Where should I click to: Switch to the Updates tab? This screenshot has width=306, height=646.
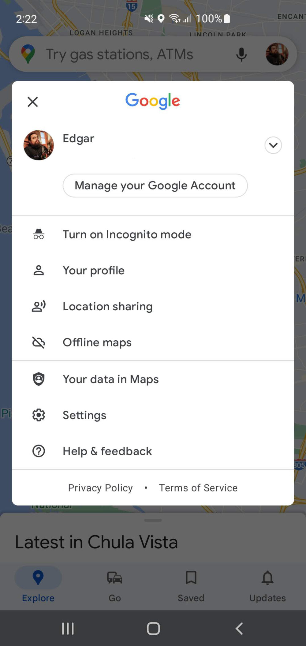pyautogui.click(x=267, y=585)
